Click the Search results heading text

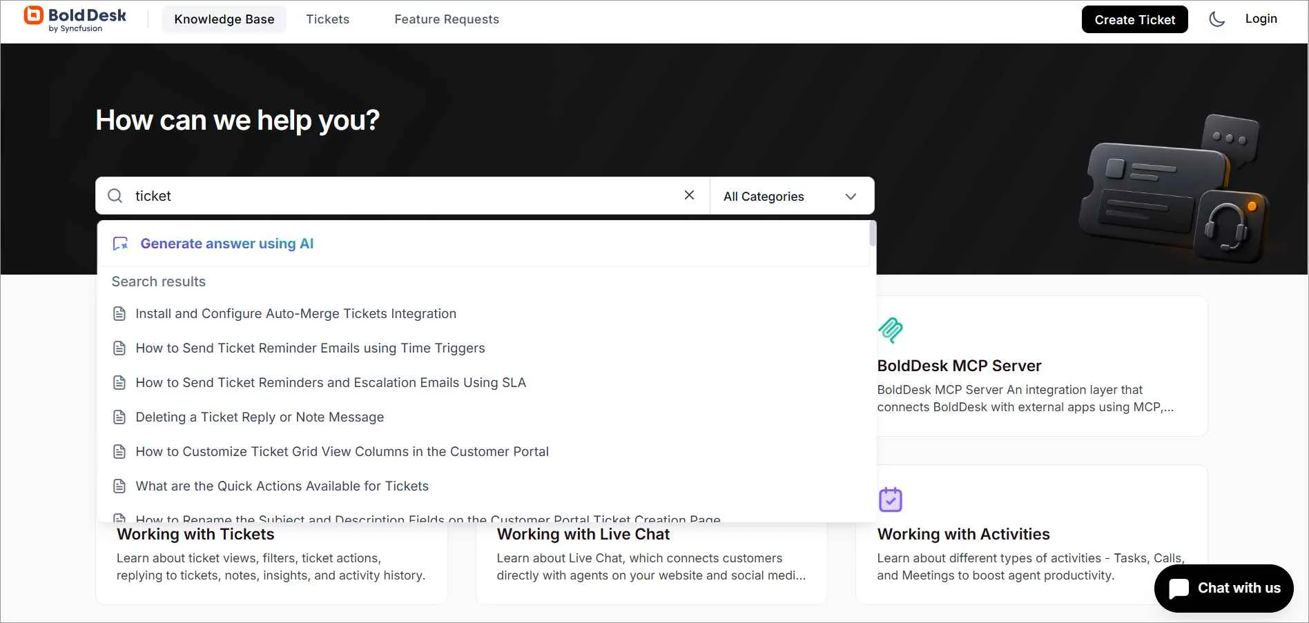(x=159, y=281)
